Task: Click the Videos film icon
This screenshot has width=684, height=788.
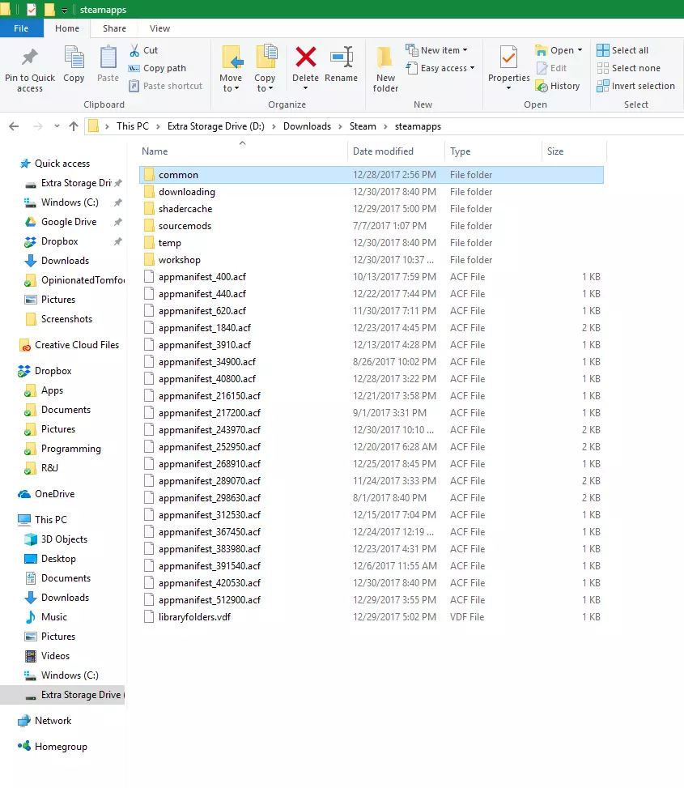Action: (31, 656)
